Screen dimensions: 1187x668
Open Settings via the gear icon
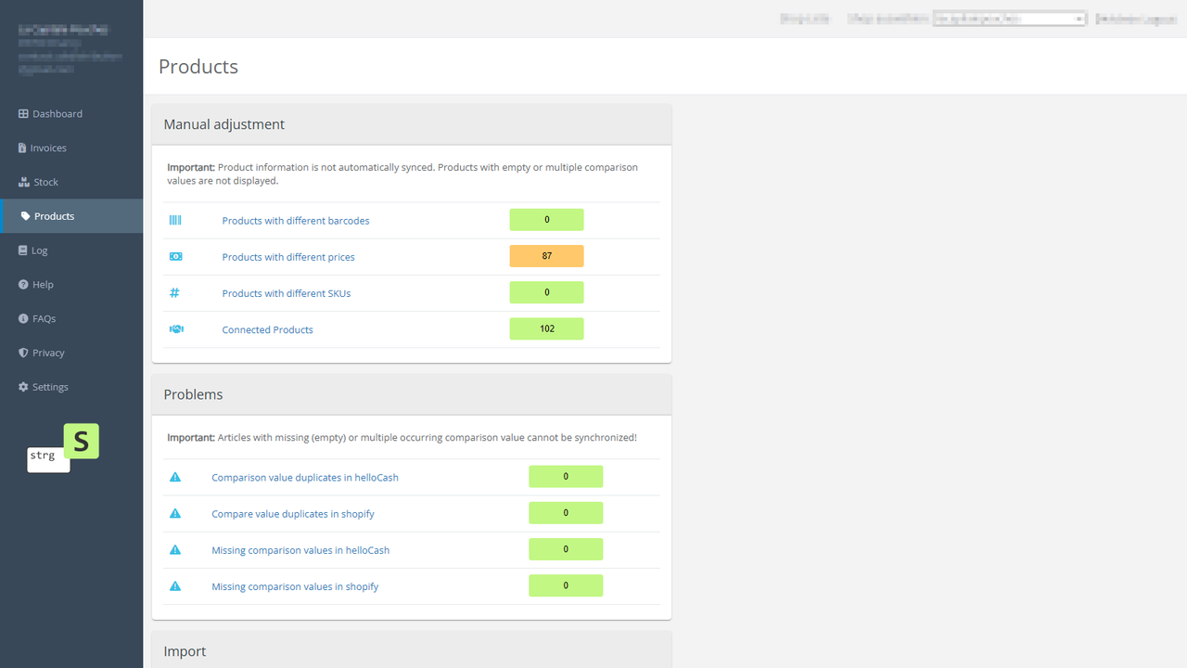coord(22,387)
